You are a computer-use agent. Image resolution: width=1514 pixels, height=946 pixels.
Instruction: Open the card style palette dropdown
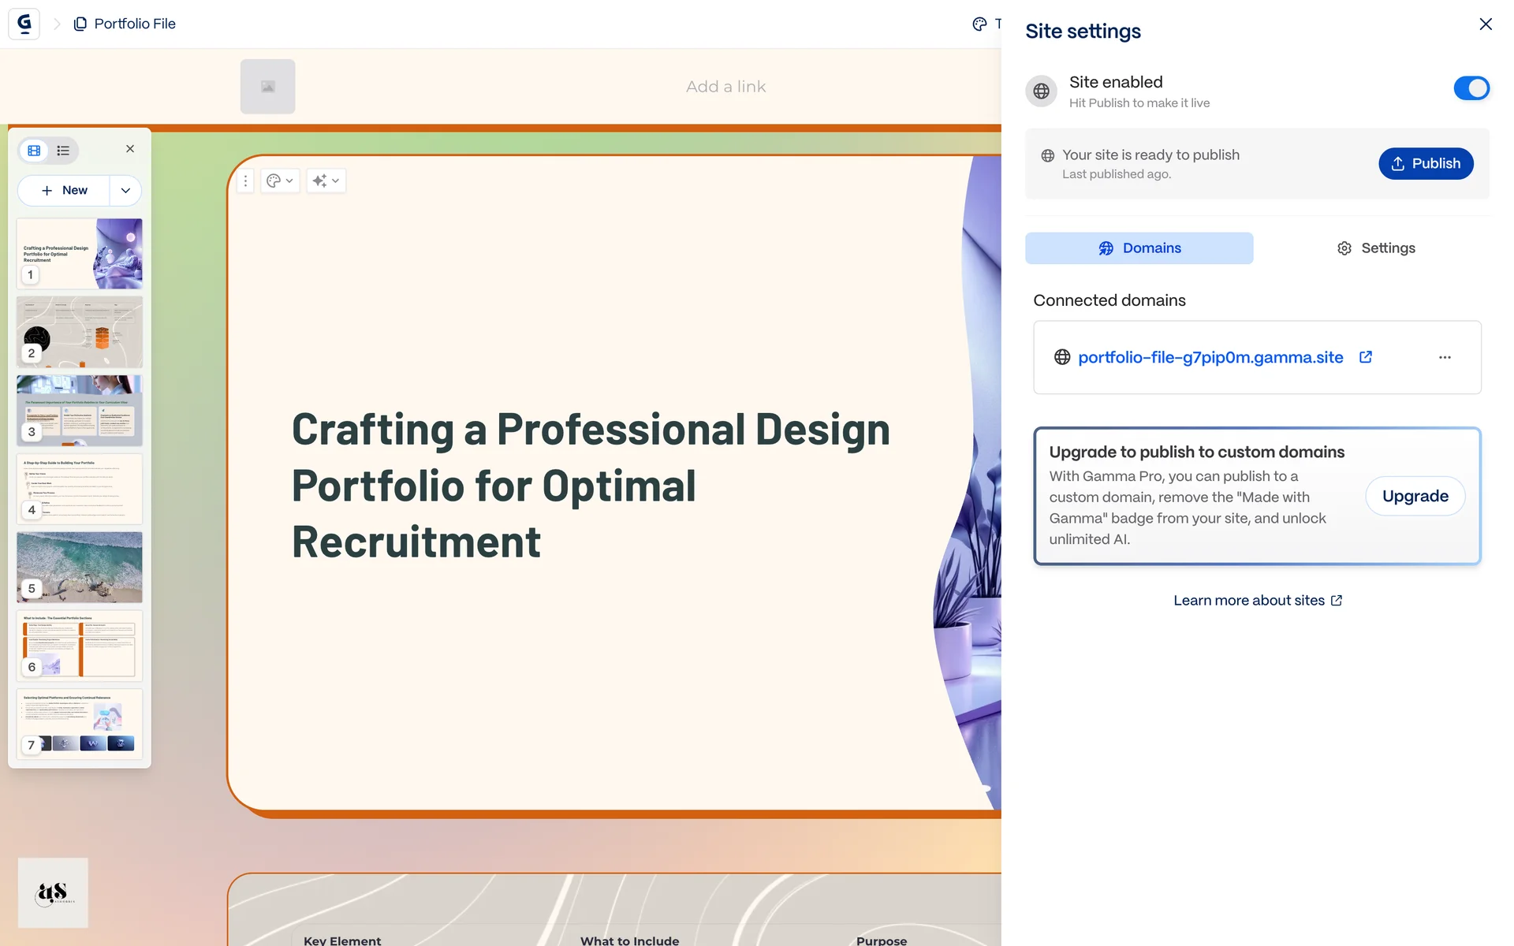[279, 181]
